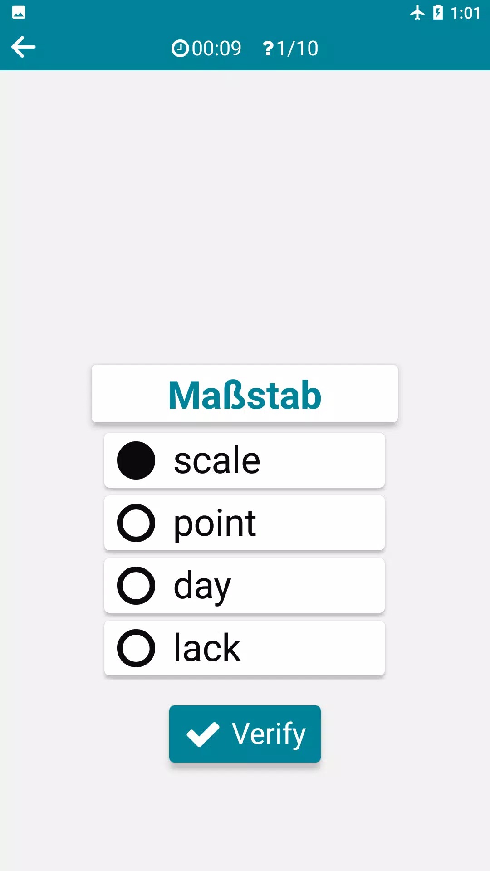The image size is (490, 871).
Task: Choose the day radio button
Action: (x=136, y=586)
